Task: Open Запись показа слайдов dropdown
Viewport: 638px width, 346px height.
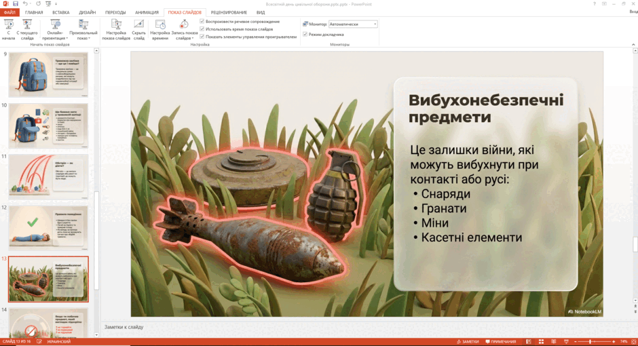Action: tap(185, 30)
